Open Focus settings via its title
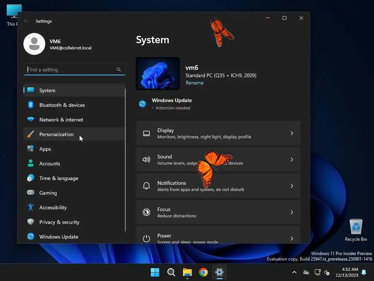This screenshot has width=374, height=281. point(164,209)
